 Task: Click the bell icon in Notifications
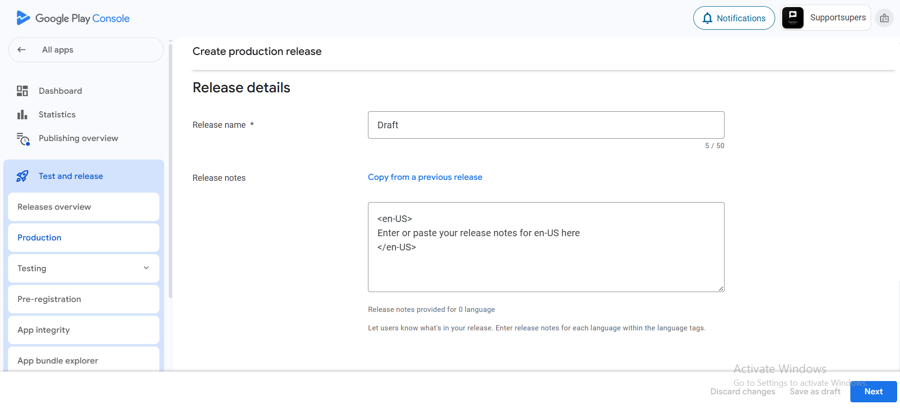[x=707, y=18]
